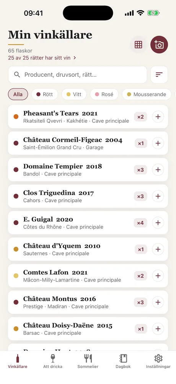Image resolution: width=176 pixels, height=384 pixels.
Task: Select the Rött filter chip
Action: click(x=45, y=94)
